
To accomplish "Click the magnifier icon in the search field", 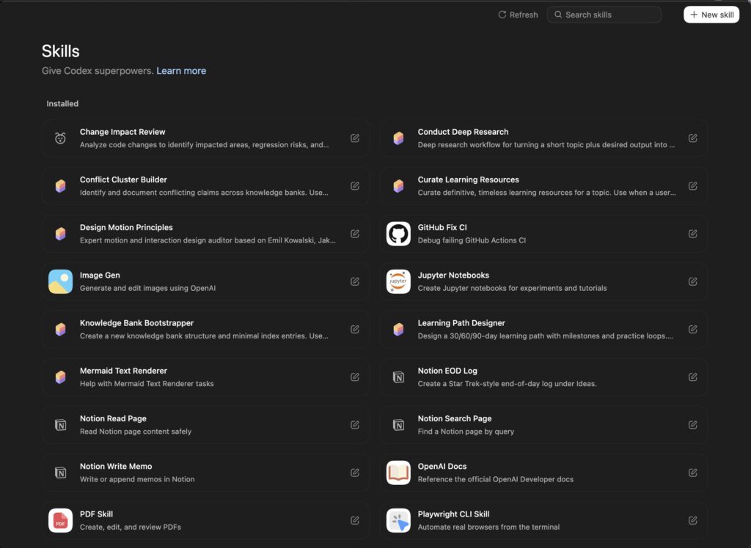I will coord(558,14).
